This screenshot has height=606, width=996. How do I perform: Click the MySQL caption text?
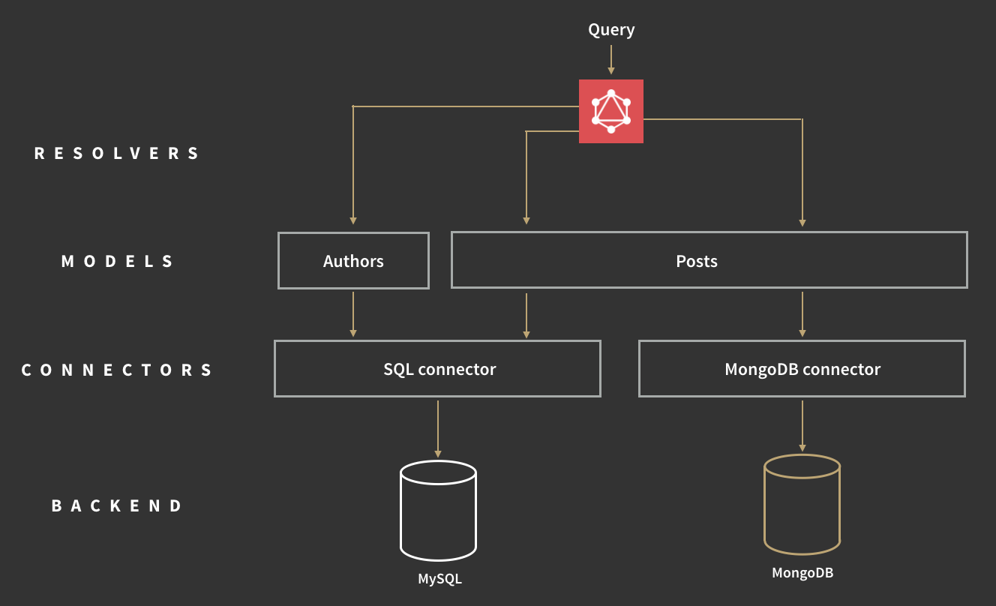(x=440, y=579)
